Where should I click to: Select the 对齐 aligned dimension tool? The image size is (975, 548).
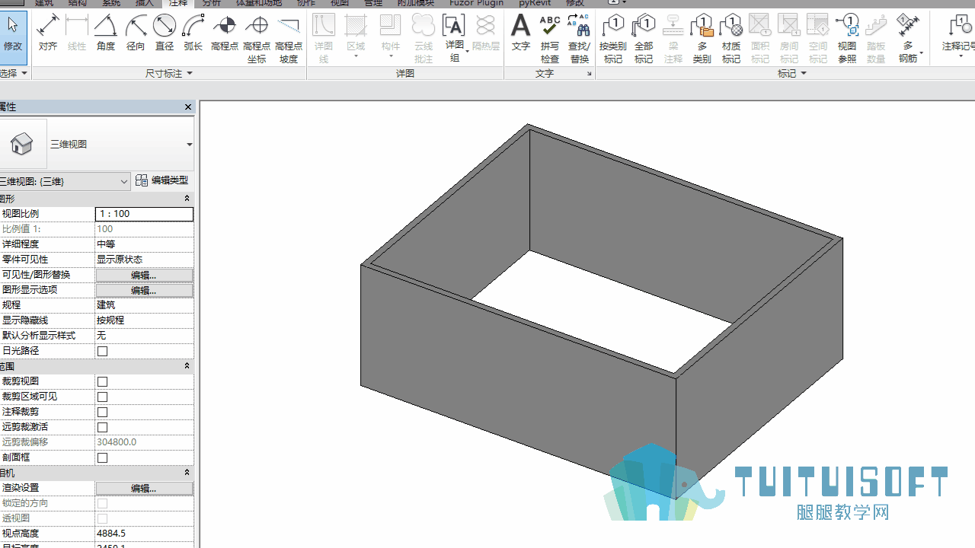pos(48,33)
